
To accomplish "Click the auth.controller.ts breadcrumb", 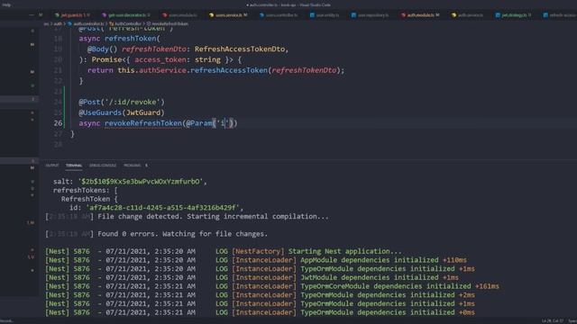I will click(x=88, y=24).
